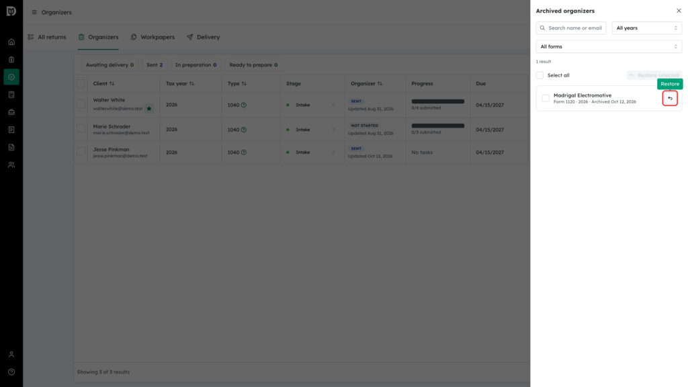
Task: Close the Archived organizers panel
Action: pos(679,11)
